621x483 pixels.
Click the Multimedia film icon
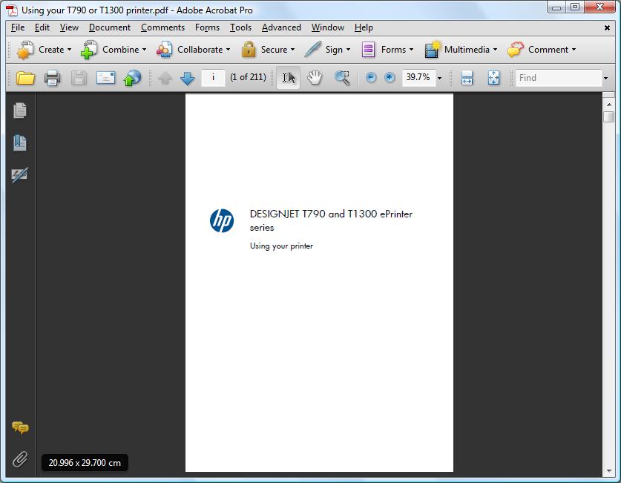click(x=432, y=50)
